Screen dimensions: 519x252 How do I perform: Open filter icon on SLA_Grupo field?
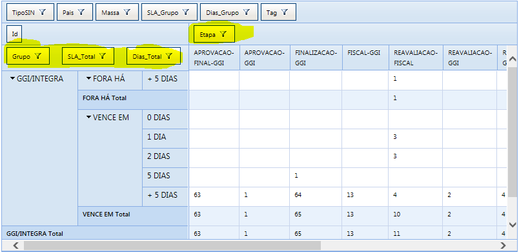click(186, 12)
